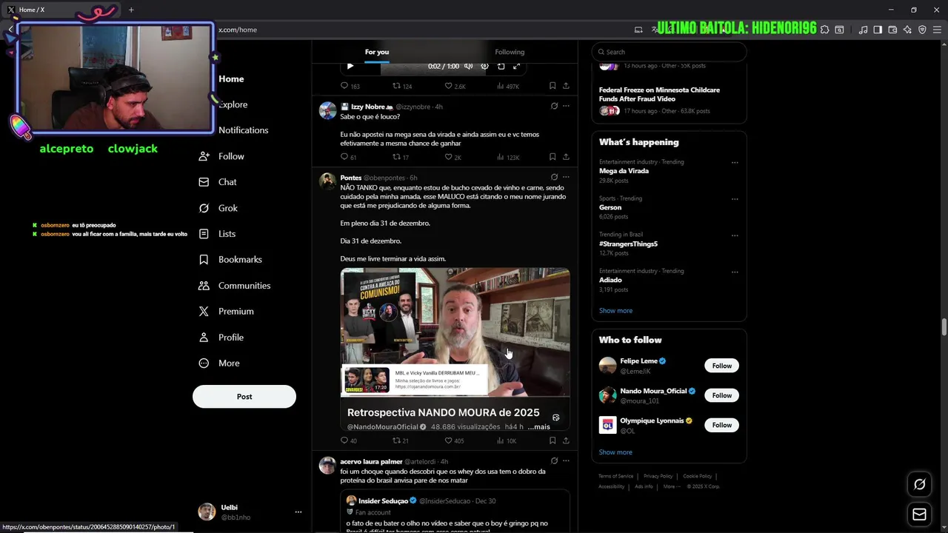Open the more menu for Mega da Virada trend
The image size is (948, 533).
click(735, 162)
